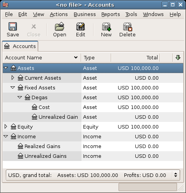Click the bank icon beside Fixed Assets
Viewport: 186px width, 193px height.
click(20, 88)
